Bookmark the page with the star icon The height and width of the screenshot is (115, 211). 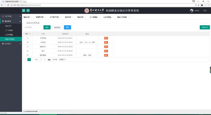pyautogui.click(x=198, y=5)
